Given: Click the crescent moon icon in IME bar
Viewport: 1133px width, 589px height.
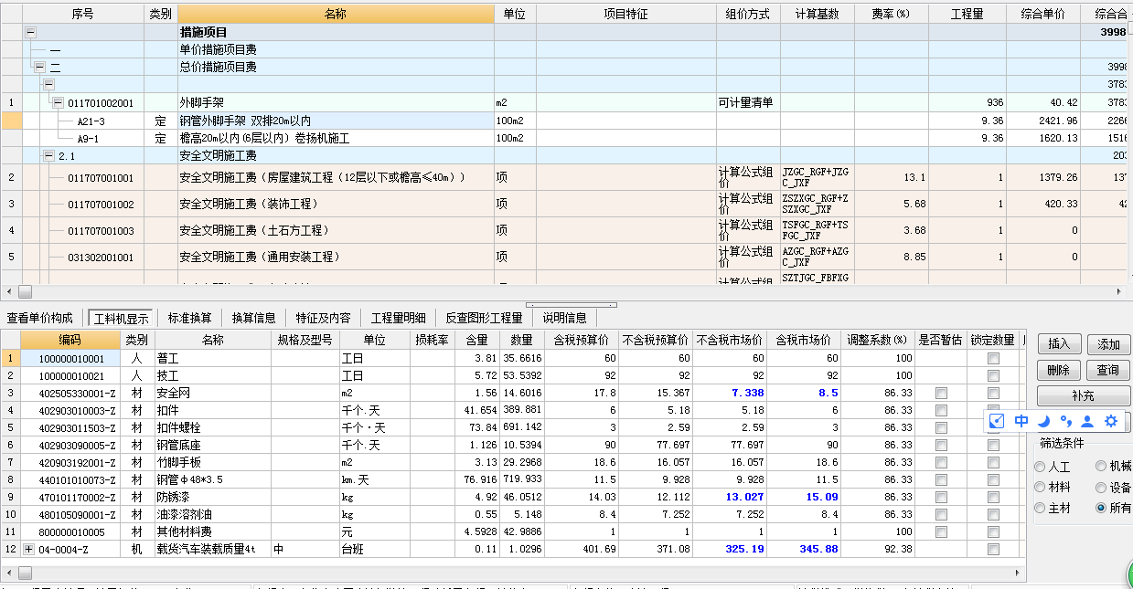Looking at the screenshot, I should pos(1043,421).
